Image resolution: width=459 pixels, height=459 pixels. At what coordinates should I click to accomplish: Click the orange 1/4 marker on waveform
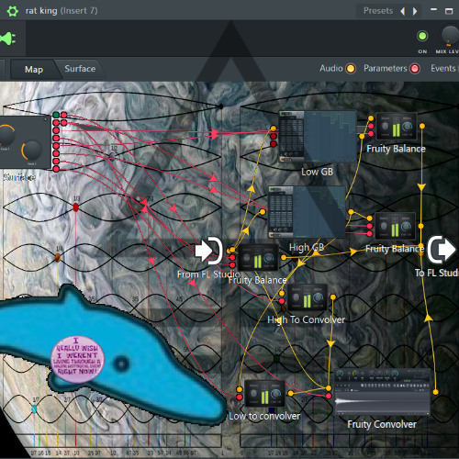click(58, 258)
